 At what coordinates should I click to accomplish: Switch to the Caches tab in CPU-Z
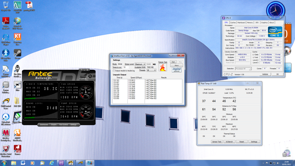(x=233, y=22)
